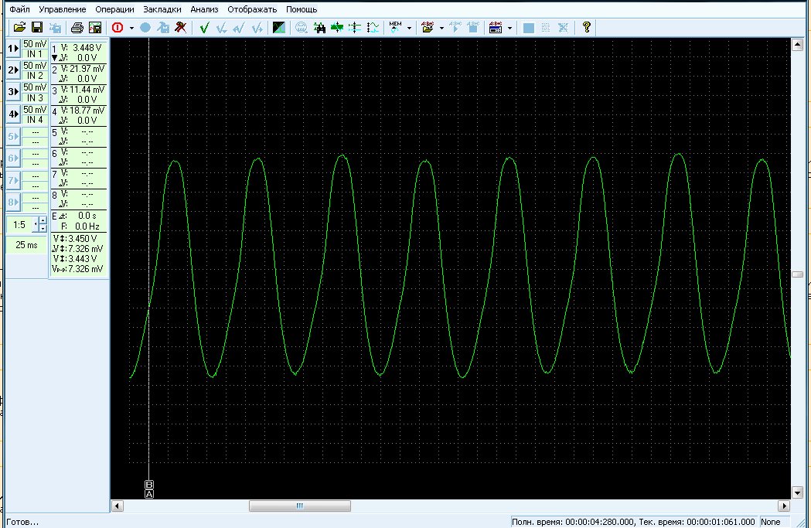Open the Закладки menu

pyautogui.click(x=162, y=9)
